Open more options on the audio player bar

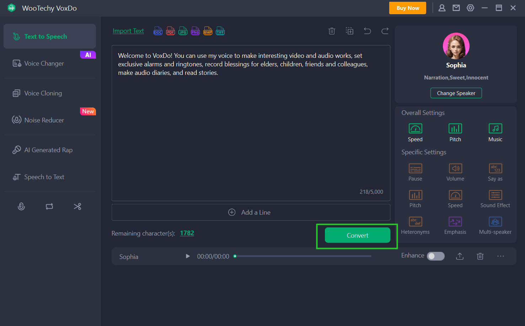pos(501,256)
